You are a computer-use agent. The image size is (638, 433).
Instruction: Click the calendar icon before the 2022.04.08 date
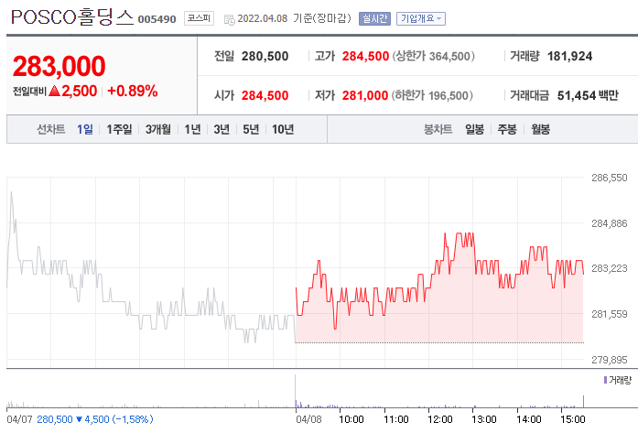click(230, 19)
